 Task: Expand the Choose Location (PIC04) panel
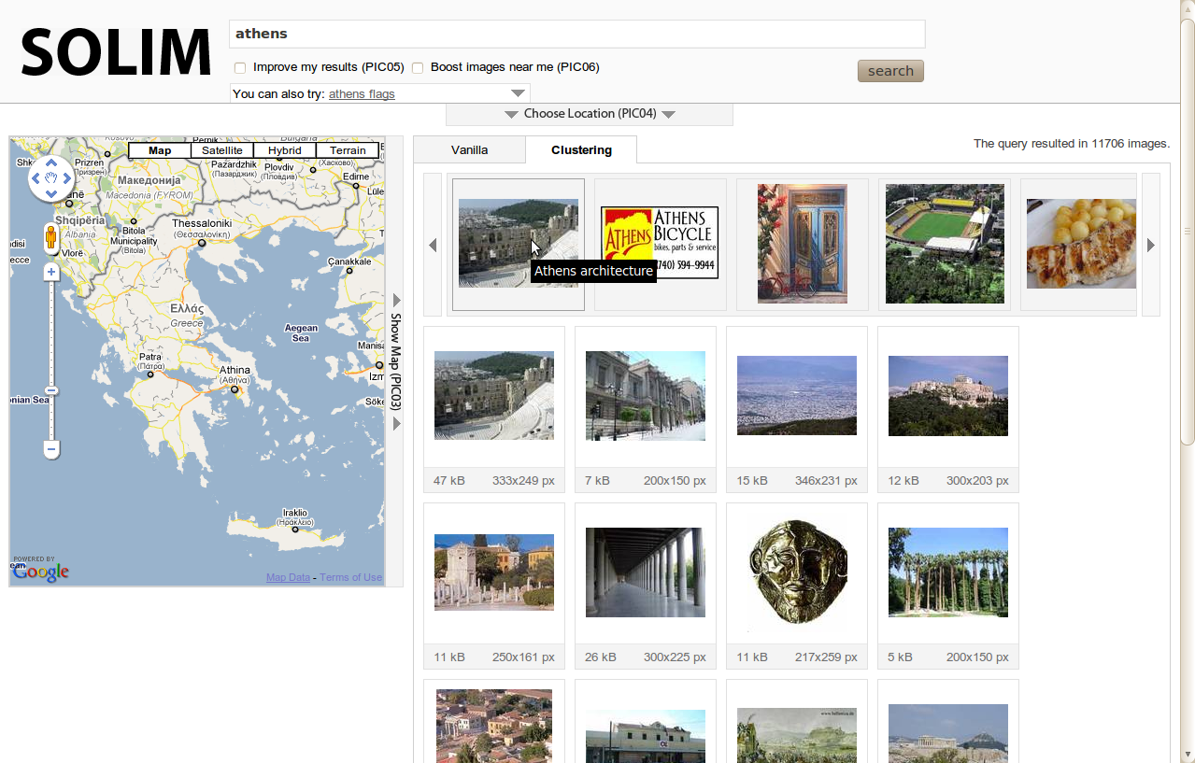(590, 114)
